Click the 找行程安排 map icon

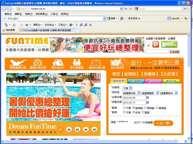click(x=117, y=64)
